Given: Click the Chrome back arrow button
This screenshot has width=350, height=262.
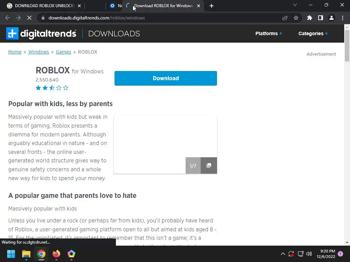Looking at the screenshot, I should [x=8, y=18].
